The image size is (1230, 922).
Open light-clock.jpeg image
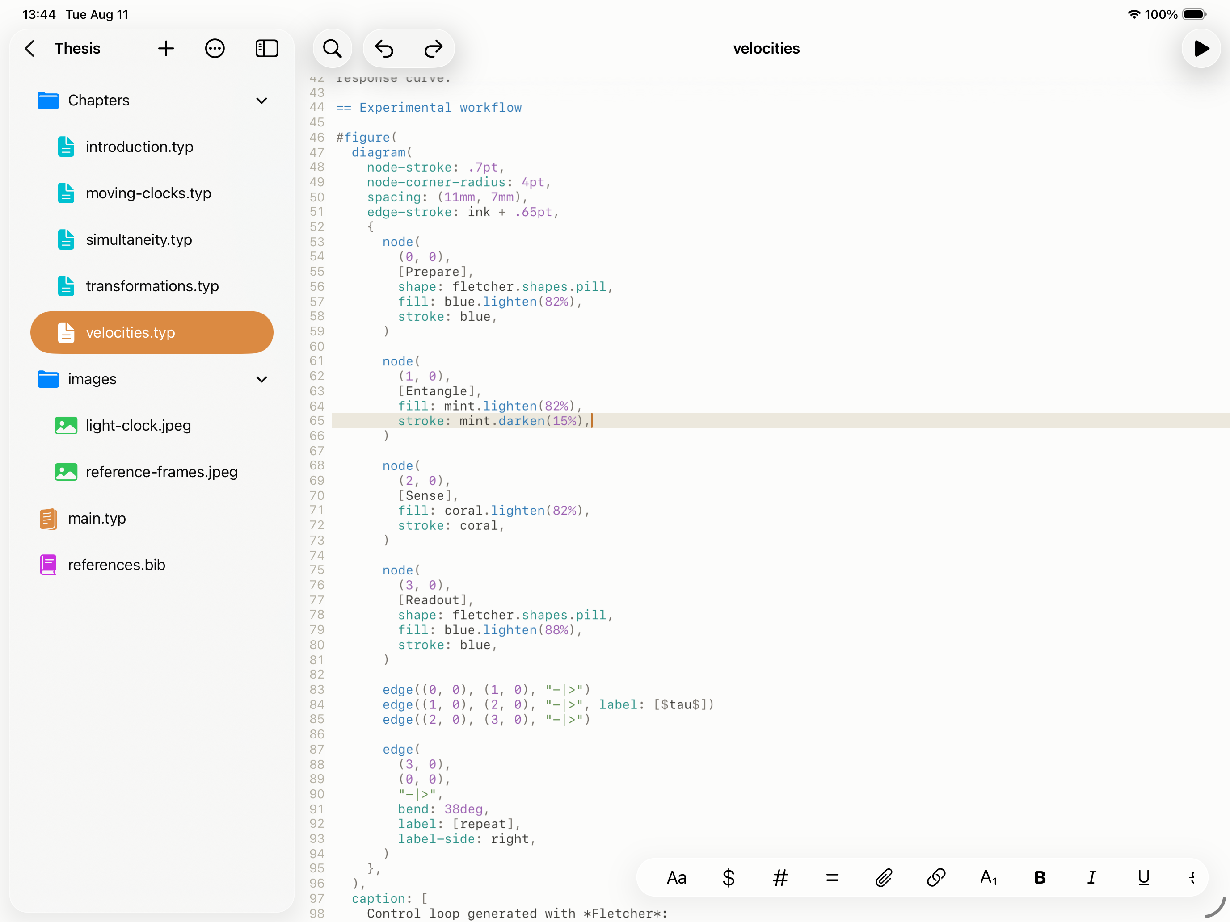click(151, 426)
